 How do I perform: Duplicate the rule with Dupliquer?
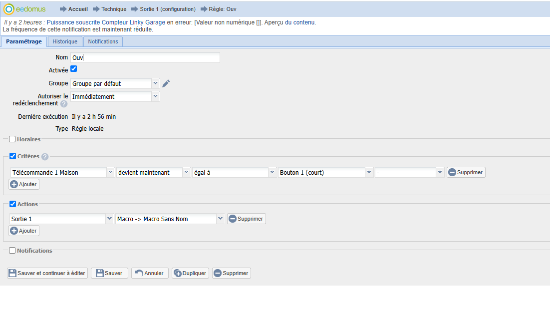point(190,273)
